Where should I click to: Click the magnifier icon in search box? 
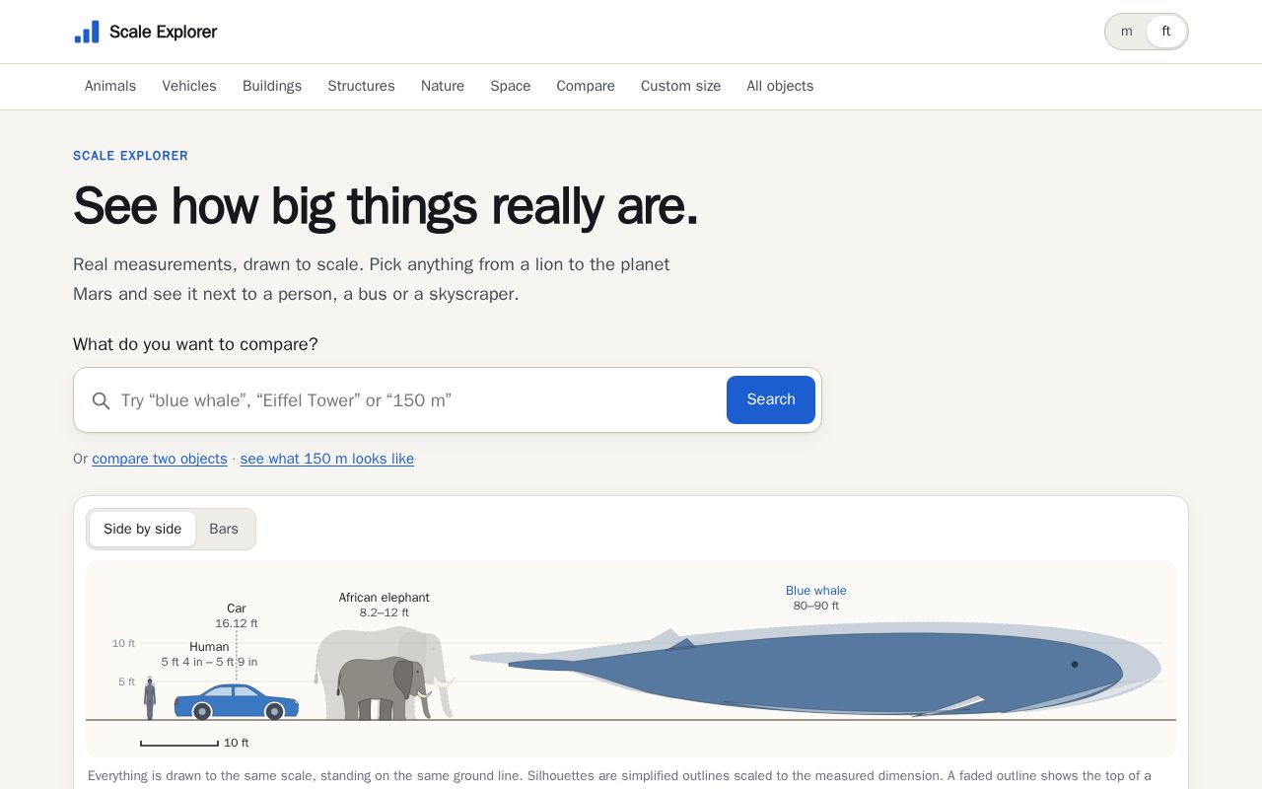pos(101,400)
